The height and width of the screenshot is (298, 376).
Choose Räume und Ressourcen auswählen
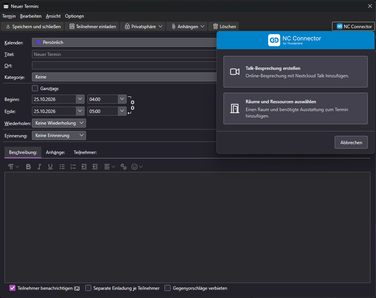[295, 108]
